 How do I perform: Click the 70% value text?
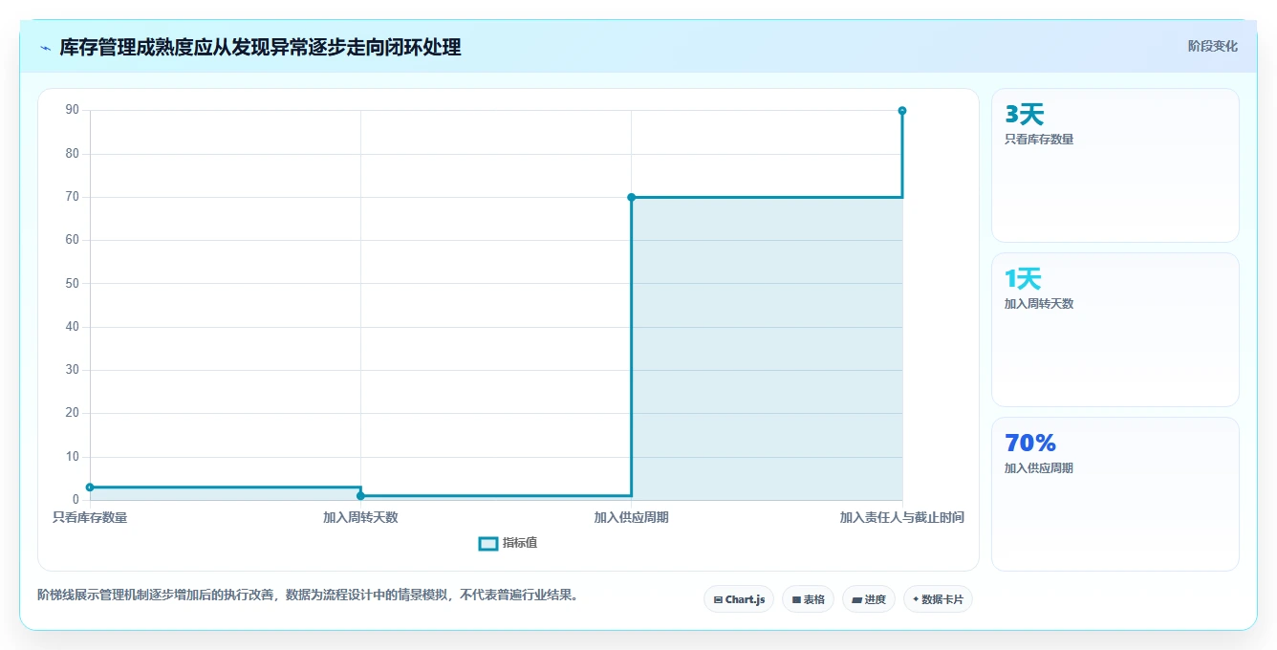point(1030,444)
